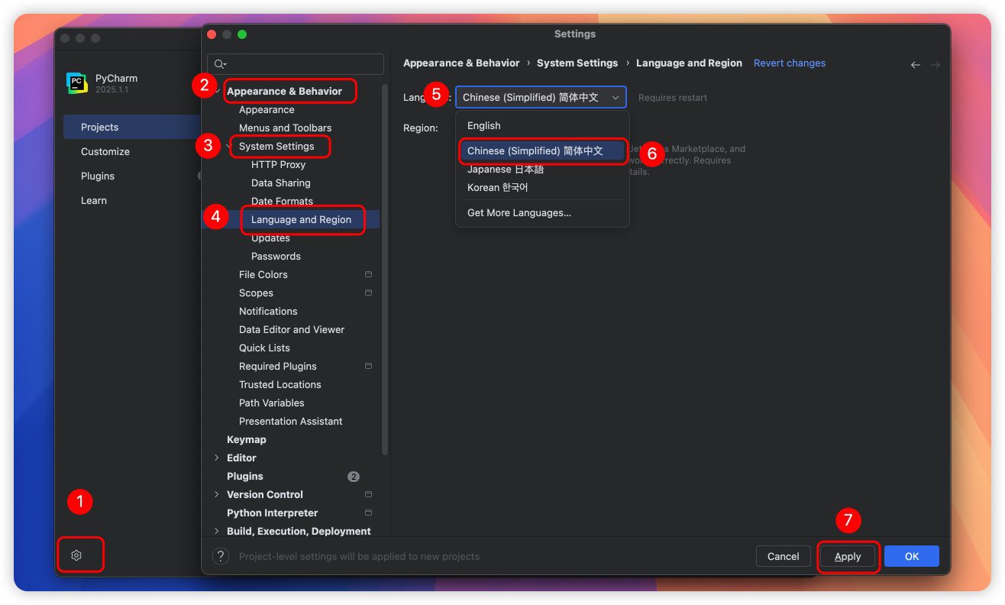
Task: Click project-level icon beside Version Control
Action: pos(368,494)
